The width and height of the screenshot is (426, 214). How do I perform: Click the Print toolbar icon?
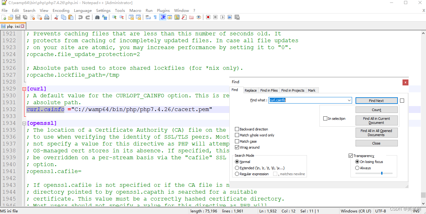click(x=47, y=17)
